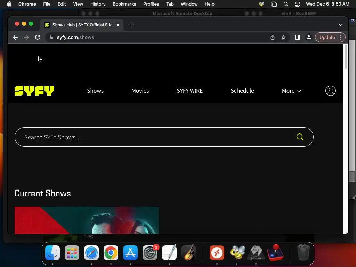Expand the More navigation dropdown
The height and width of the screenshot is (267, 356).
pyautogui.click(x=292, y=91)
